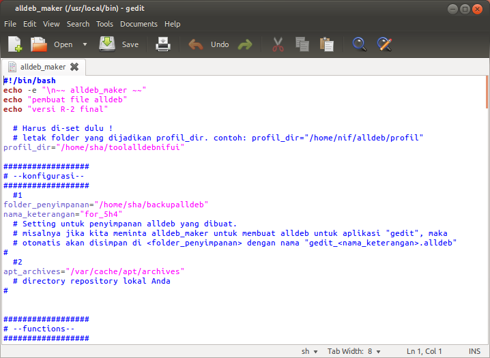
Task: Click the Ln 1, Col 1 status text
Action: [x=424, y=351]
